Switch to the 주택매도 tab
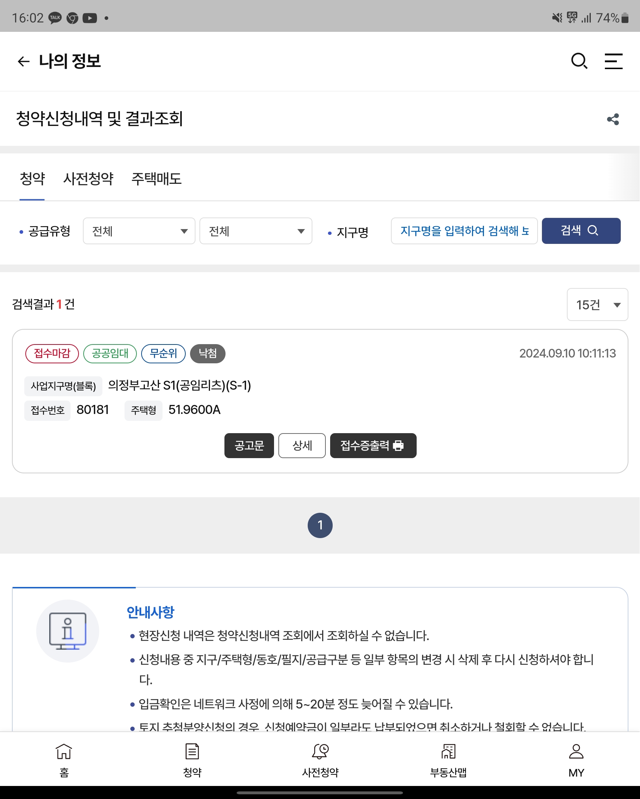The height and width of the screenshot is (799, 640). (x=156, y=179)
